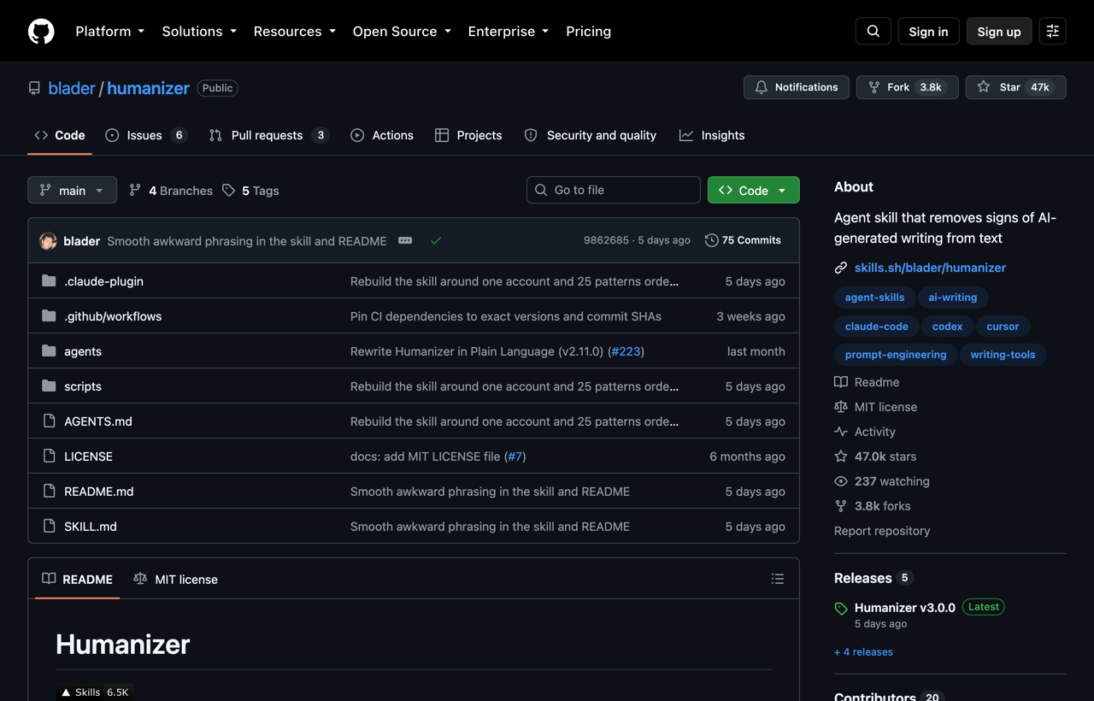Screen dimensions: 1094x701
Task: Expand the Enterprise menu
Action: click(509, 32)
